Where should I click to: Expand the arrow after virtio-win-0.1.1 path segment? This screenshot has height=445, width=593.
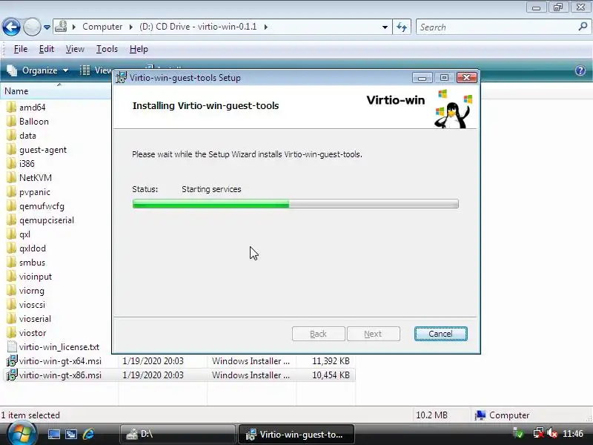pyautogui.click(x=266, y=27)
